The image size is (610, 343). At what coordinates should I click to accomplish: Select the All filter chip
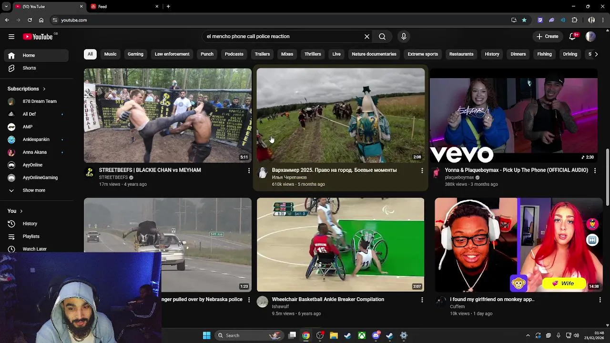click(90, 54)
